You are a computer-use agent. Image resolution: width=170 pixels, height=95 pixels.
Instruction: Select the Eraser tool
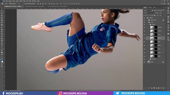click(x=2, y=34)
